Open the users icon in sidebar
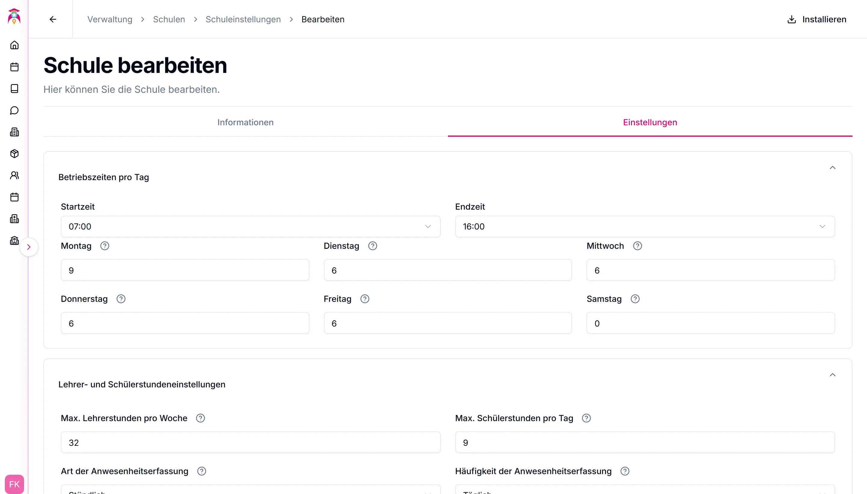This screenshot has height=494, width=867. [x=14, y=175]
